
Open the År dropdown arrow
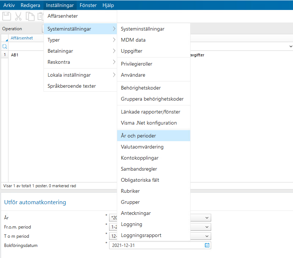pyautogui.click(x=207, y=218)
